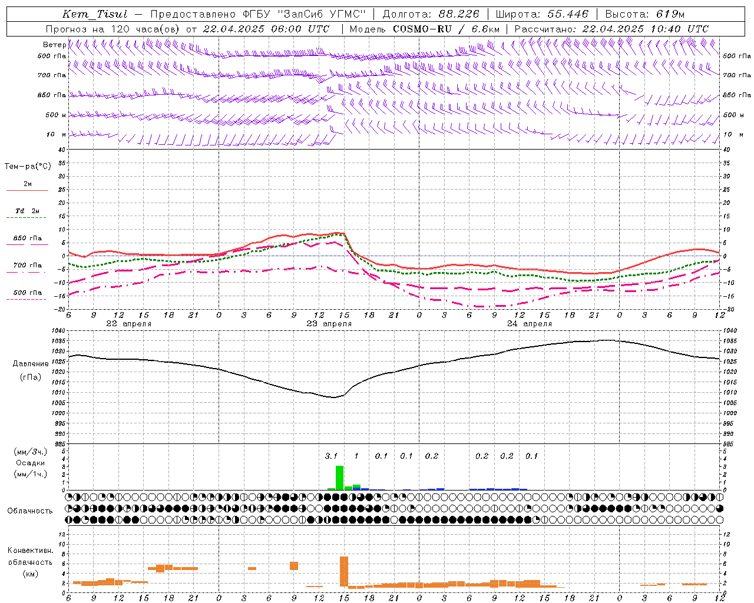
Task: Click the '500 м' wind level label on left
Action: (x=56, y=115)
